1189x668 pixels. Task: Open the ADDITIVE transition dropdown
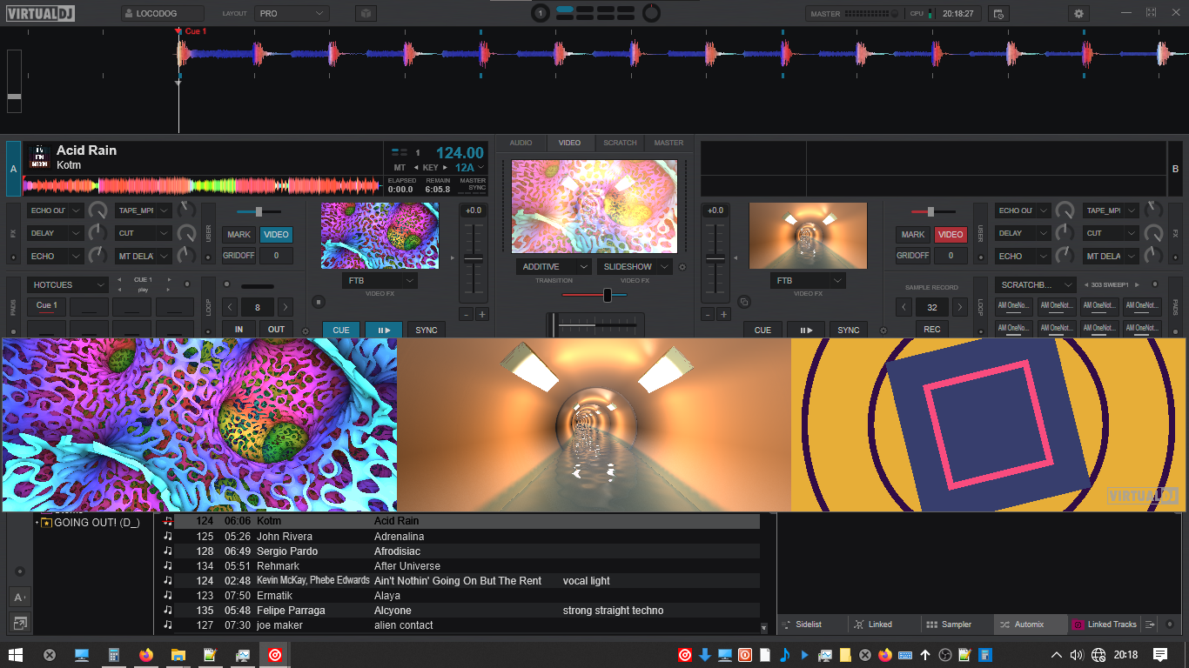pyautogui.click(x=554, y=267)
